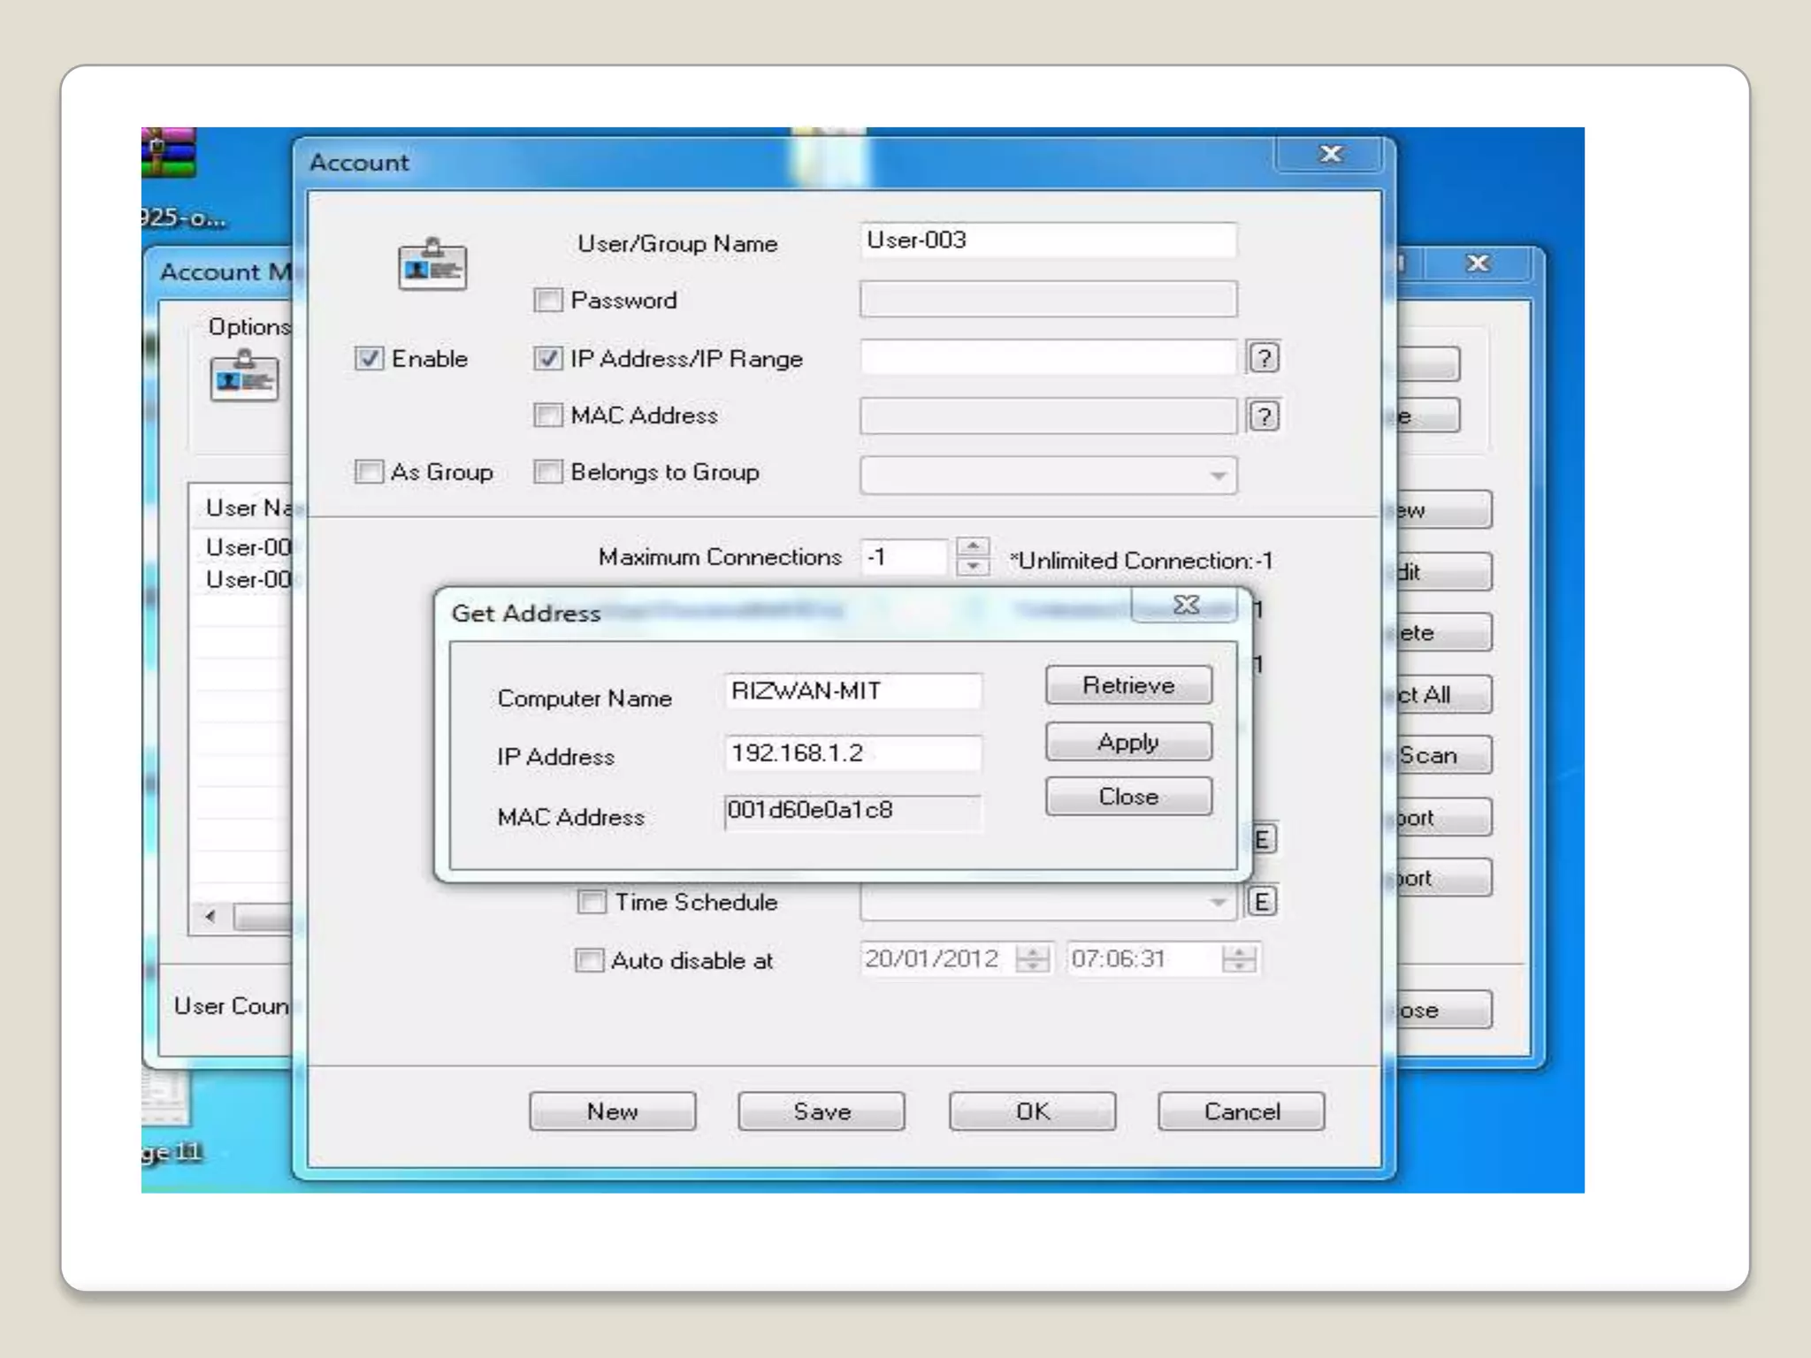
Task: Expand the Belongs to Group dropdown
Action: click(1218, 476)
